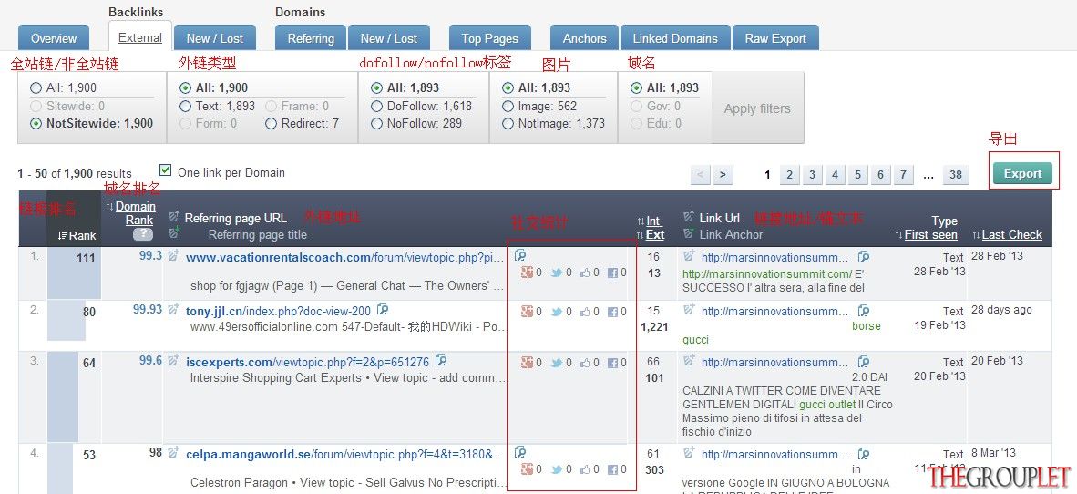The width and height of the screenshot is (1077, 494).
Task: Click the Referring page URL header icon
Action: pyautogui.click(x=174, y=217)
